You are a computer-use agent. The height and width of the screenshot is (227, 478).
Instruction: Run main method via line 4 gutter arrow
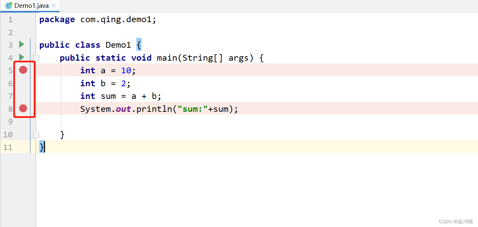(21, 57)
